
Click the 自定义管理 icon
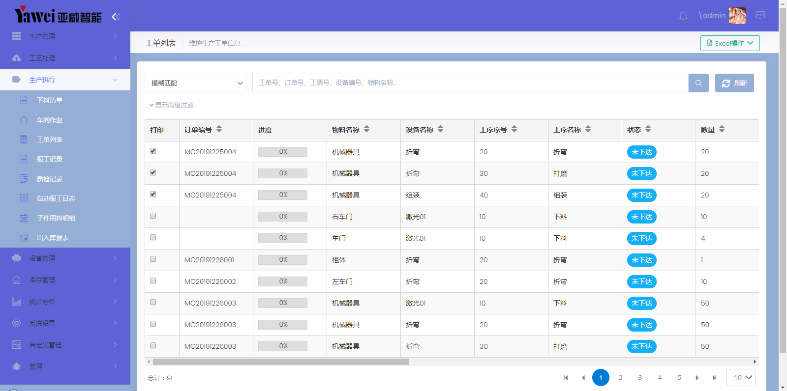(x=16, y=345)
